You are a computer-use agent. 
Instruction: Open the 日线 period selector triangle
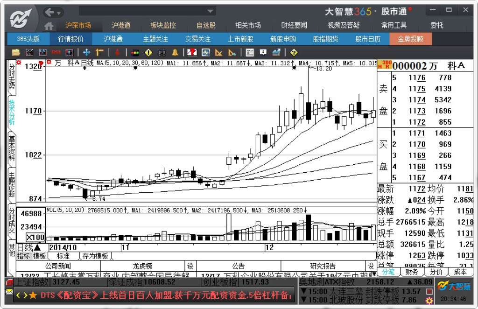(x=37, y=247)
